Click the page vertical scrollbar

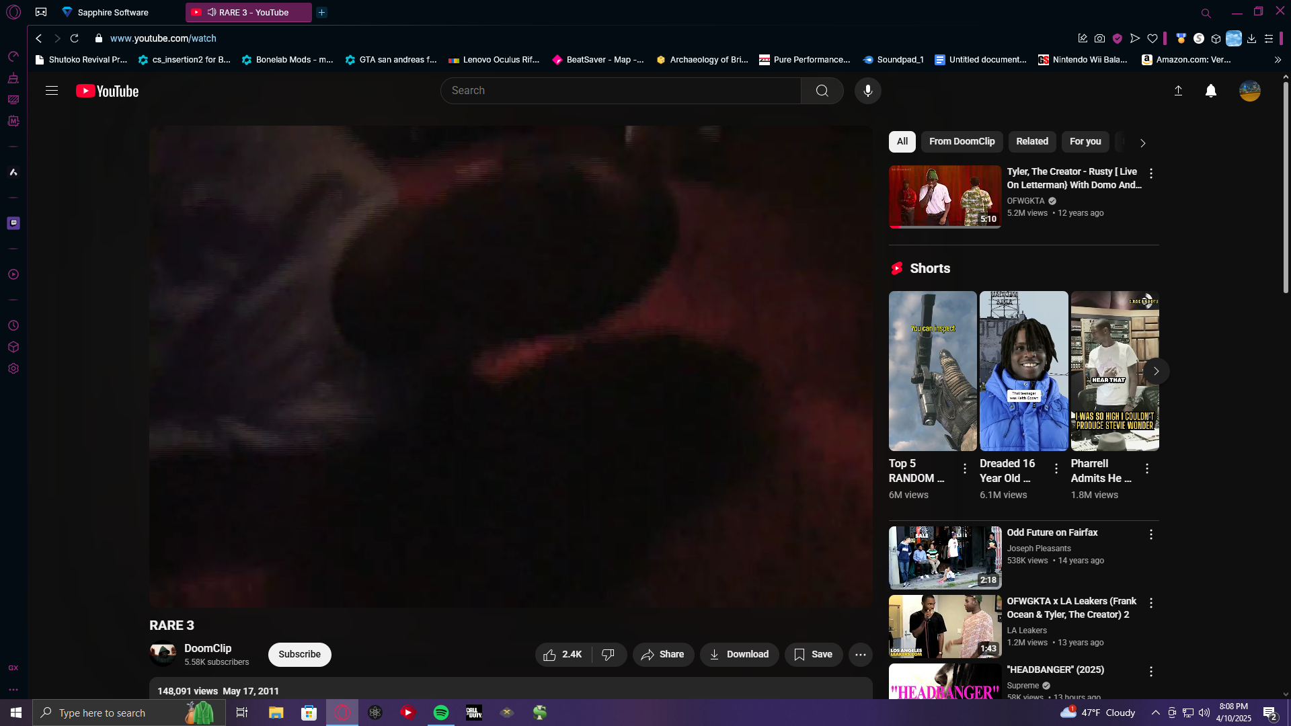[x=1285, y=188]
